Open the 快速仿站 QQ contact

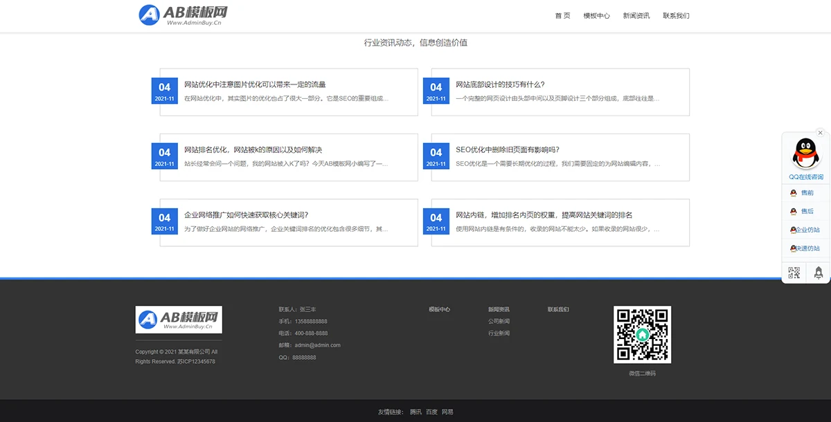click(806, 248)
